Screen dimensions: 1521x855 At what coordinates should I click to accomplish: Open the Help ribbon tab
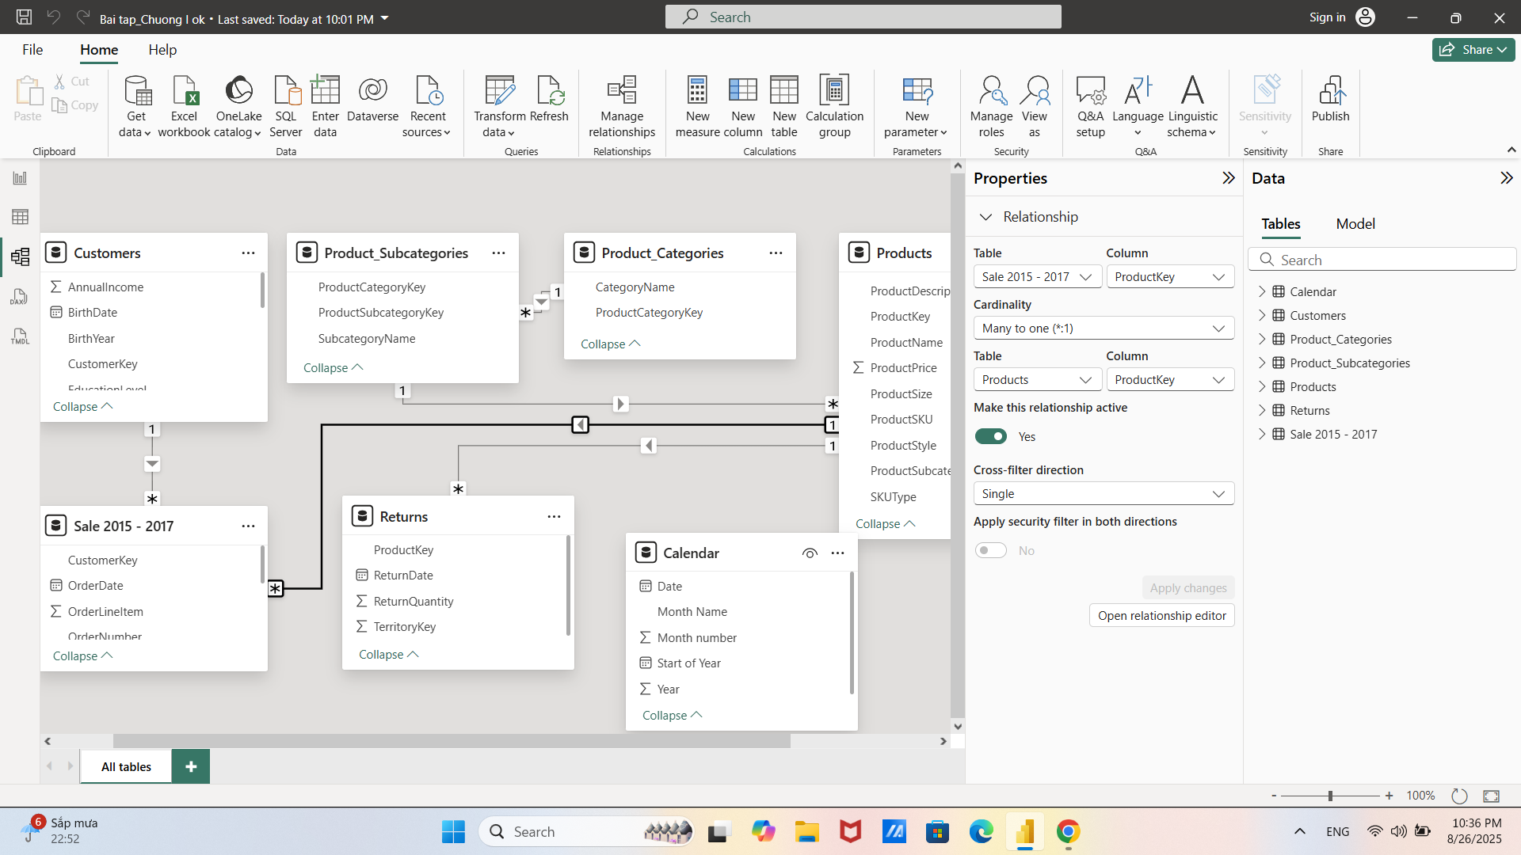pos(162,50)
